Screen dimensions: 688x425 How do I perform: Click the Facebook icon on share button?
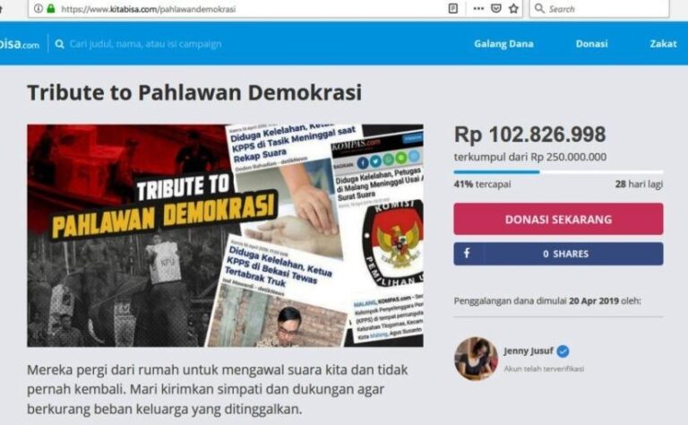tap(467, 254)
